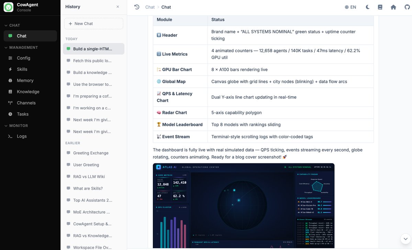Open the Chat page in sidebar
The height and width of the screenshot is (250, 412).
30,36
